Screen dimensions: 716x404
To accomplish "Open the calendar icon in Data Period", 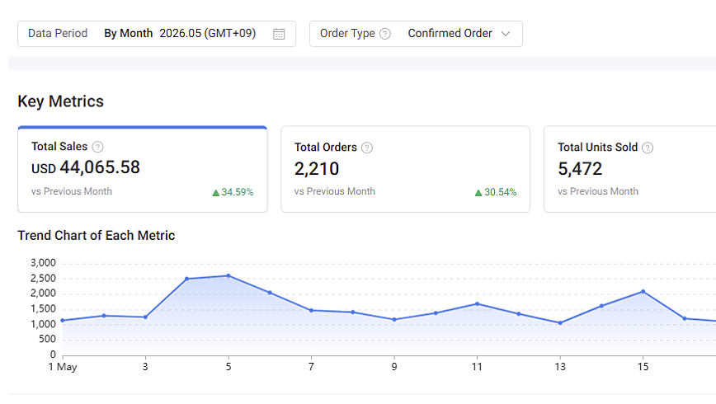I will pos(279,34).
